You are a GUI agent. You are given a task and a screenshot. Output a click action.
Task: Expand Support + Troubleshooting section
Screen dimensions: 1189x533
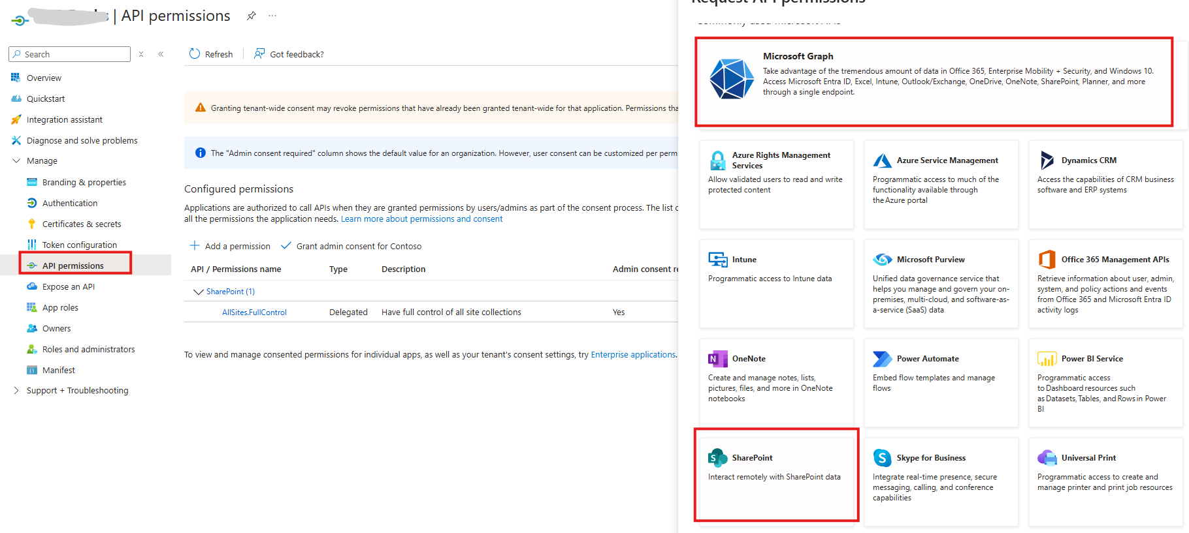[x=16, y=390]
